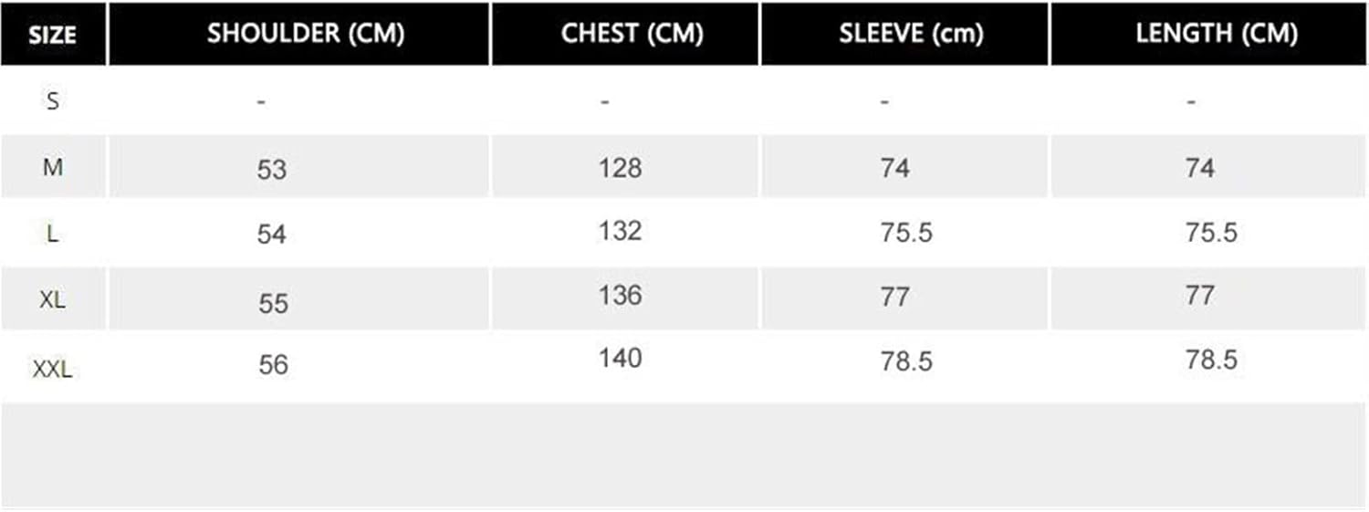Click the chest value 136

coord(621,296)
